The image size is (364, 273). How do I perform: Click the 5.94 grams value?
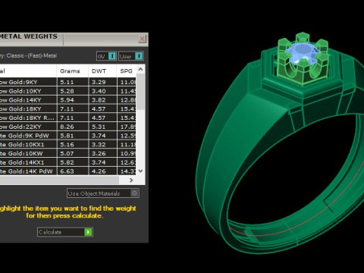click(67, 100)
